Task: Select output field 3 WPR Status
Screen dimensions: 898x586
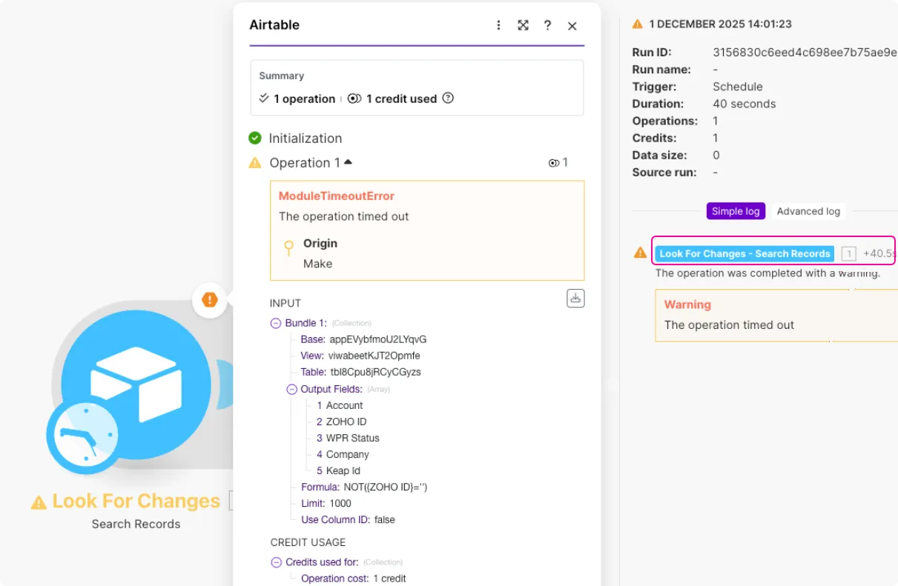Action: (x=348, y=438)
